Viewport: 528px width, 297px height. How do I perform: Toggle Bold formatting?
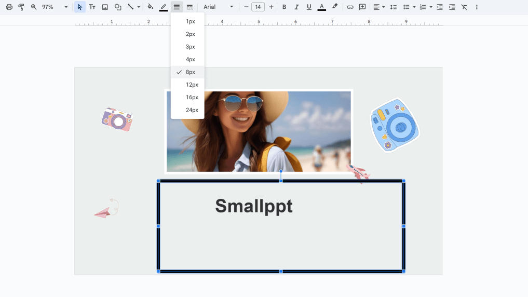[x=284, y=7]
